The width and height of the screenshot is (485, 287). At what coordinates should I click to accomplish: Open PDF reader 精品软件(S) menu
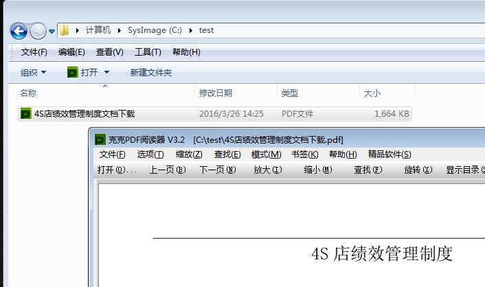[390, 154]
